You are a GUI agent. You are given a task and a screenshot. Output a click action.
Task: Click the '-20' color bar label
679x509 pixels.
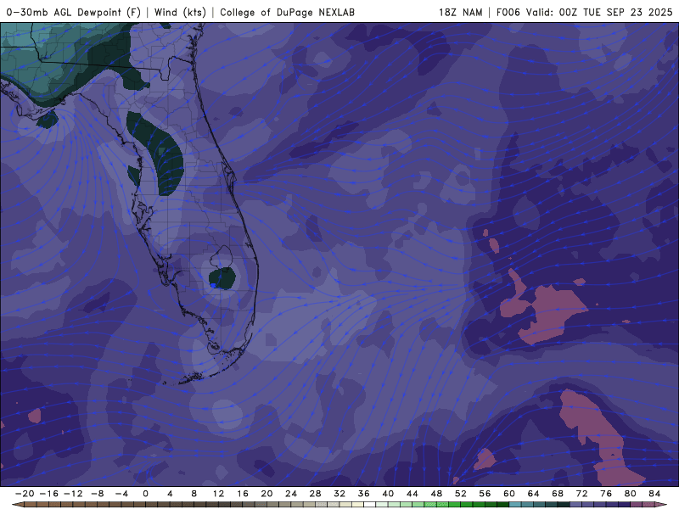(x=25, y=494)
